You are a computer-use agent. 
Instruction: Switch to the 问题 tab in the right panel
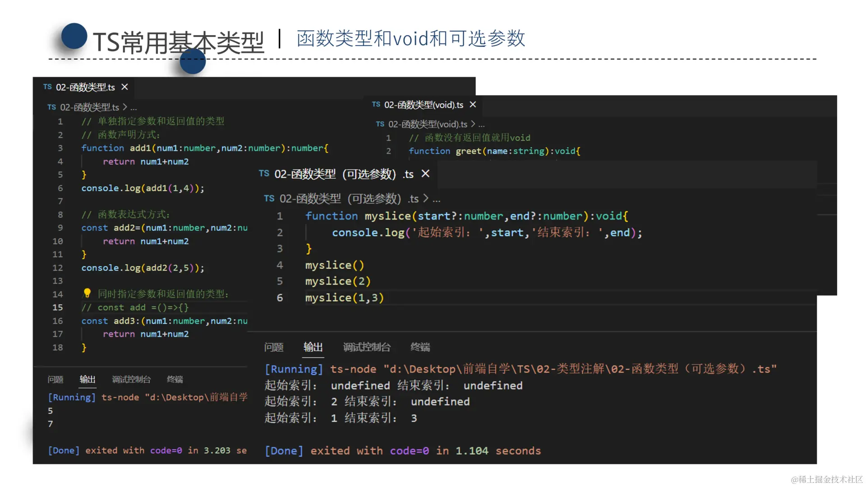point(274,347)
